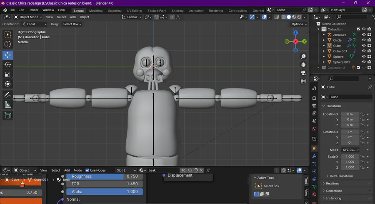Open rotation Mode XYZ Euler dropdown
Image resolution: width=375 pixels, height=204 pixels.
[x=350, y=150]
